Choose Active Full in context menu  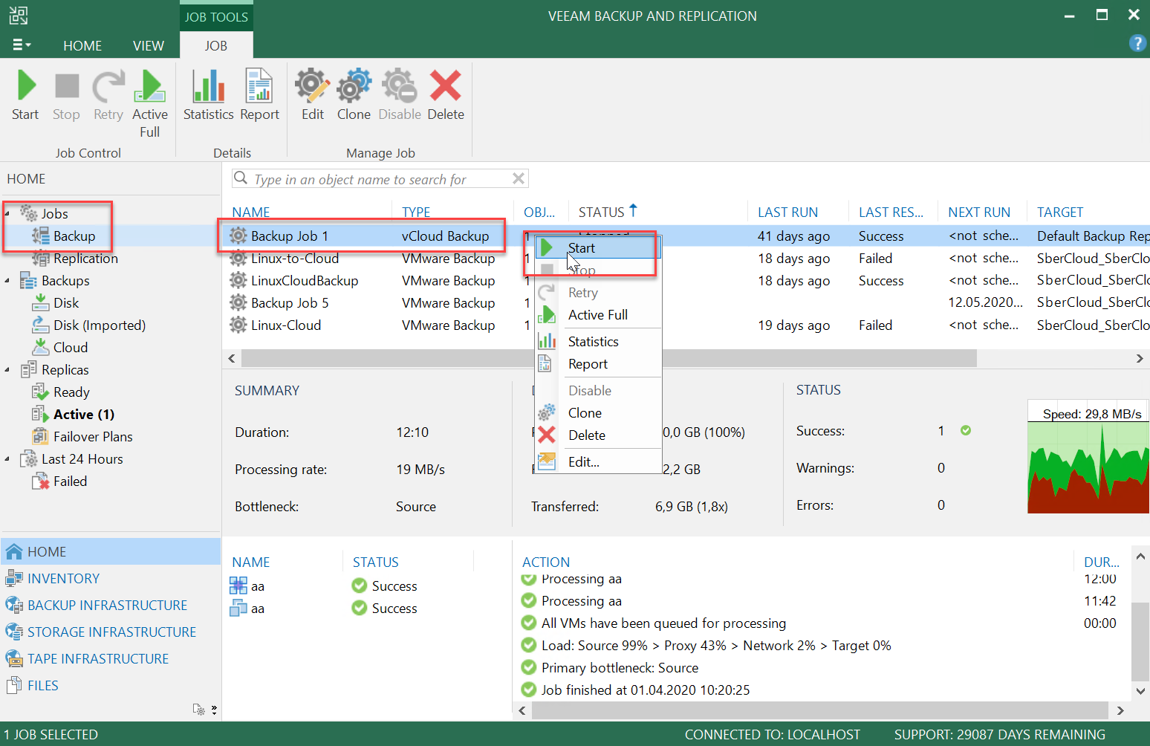(598, 315)
